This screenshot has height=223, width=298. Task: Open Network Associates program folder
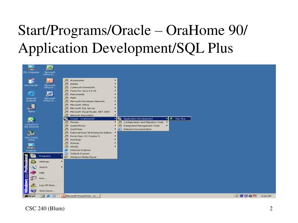coord(90,115)
